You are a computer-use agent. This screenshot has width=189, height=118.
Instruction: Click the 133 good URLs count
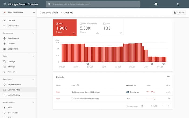pos(107,28)
